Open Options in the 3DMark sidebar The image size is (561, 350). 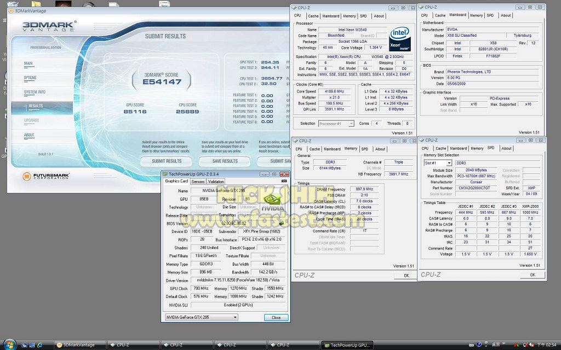30,78
